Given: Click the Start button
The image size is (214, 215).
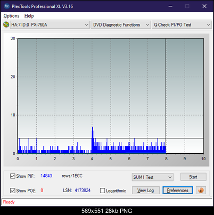Looking at the screenshot, I should tap(193, 177).
